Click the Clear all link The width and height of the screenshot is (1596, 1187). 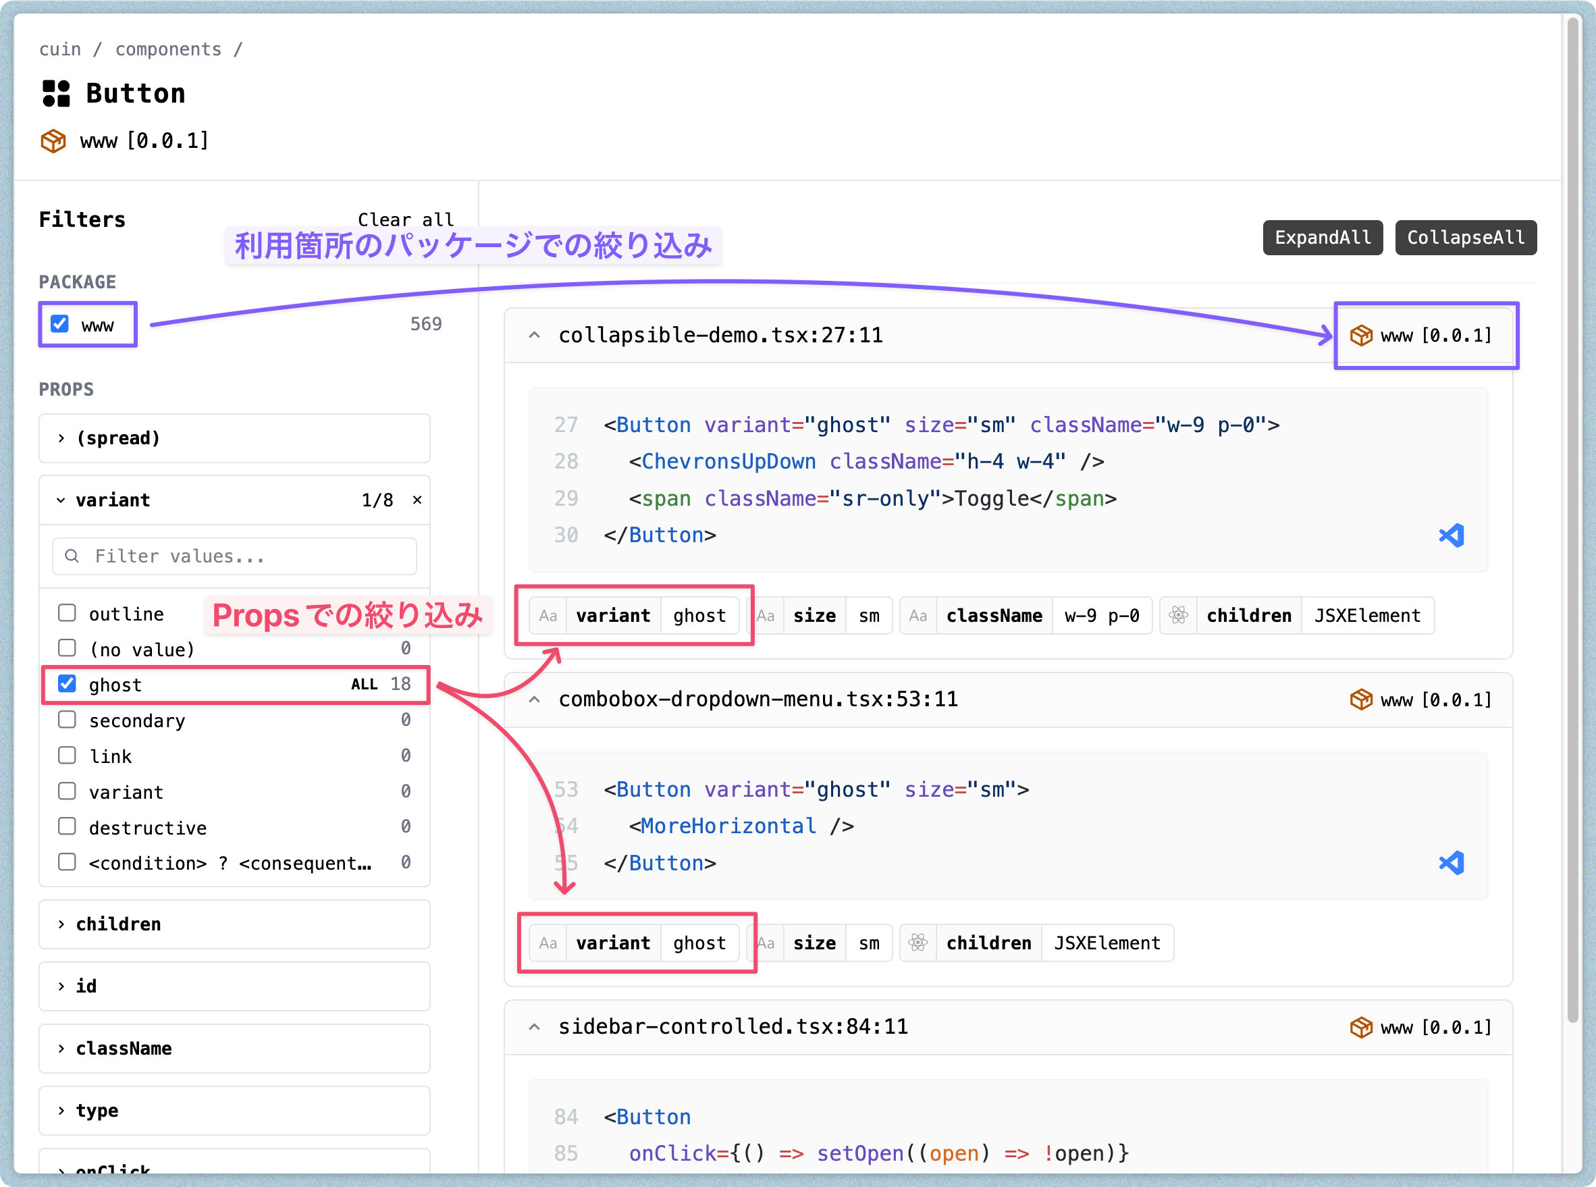(406, 219)
